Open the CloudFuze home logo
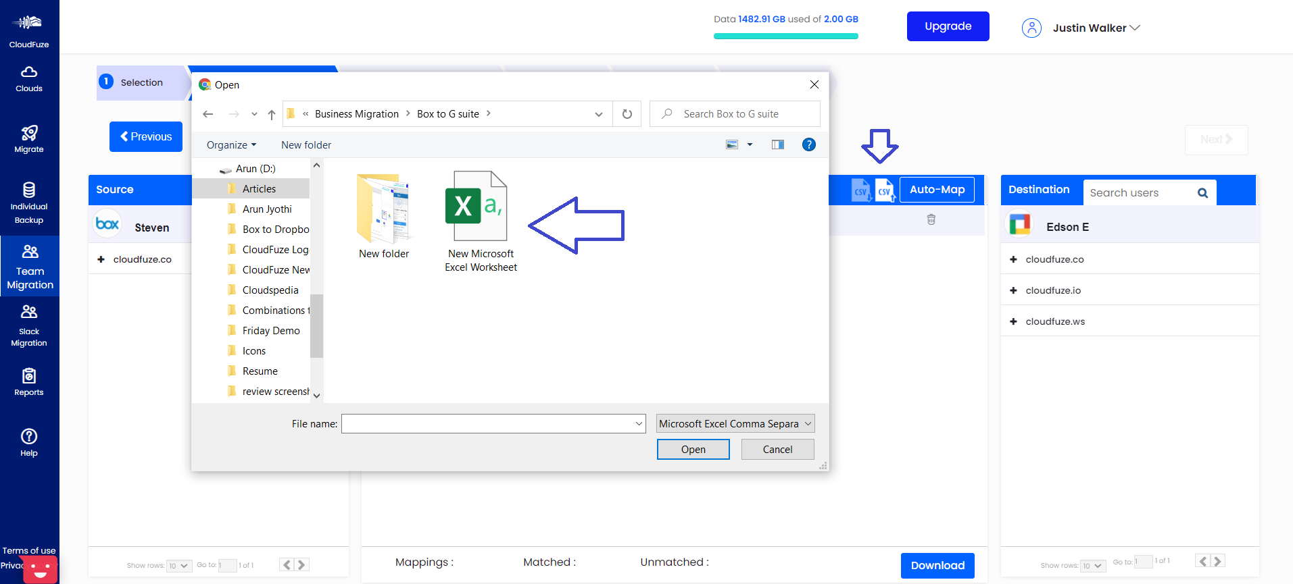 tap(29, 30)
